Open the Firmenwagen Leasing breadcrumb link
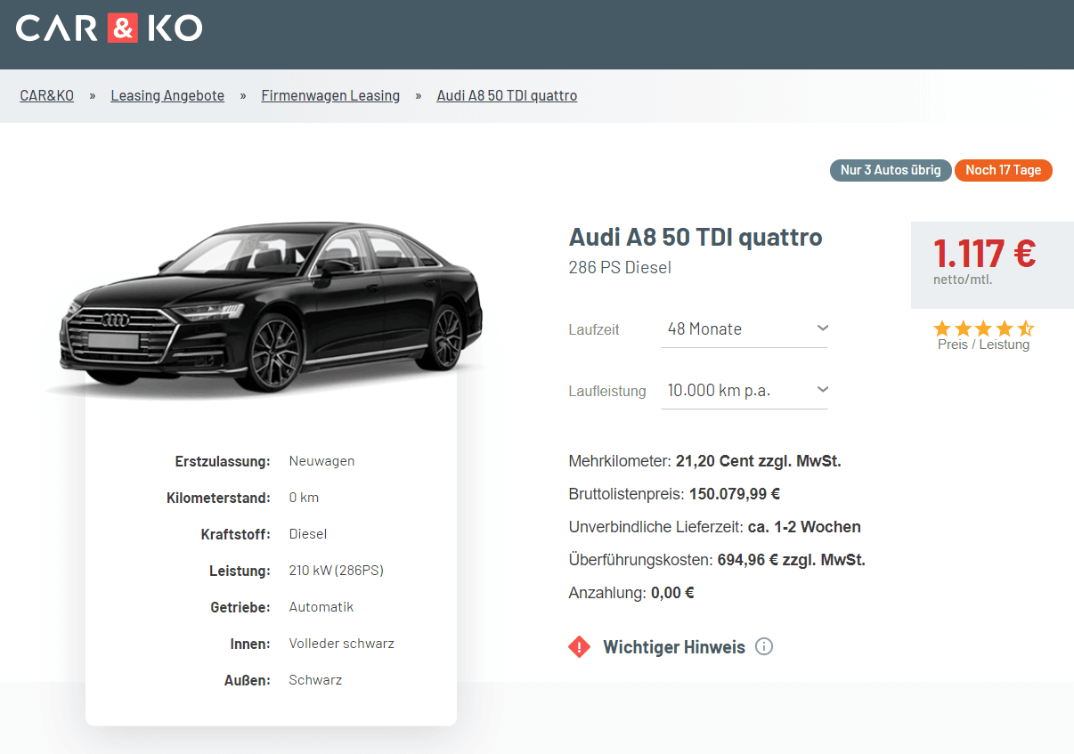The height and width of the screenshot is (754, 1074). 330,95
